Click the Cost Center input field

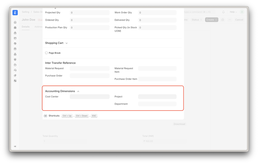(x=89, y=97)
